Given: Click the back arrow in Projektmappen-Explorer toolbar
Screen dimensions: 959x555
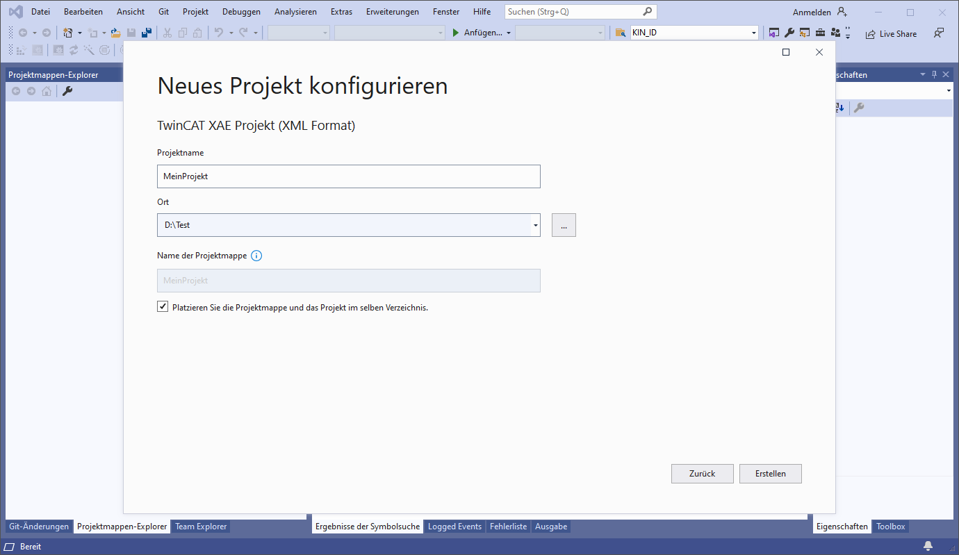Looking at the screenshot, I should (16, 91).
